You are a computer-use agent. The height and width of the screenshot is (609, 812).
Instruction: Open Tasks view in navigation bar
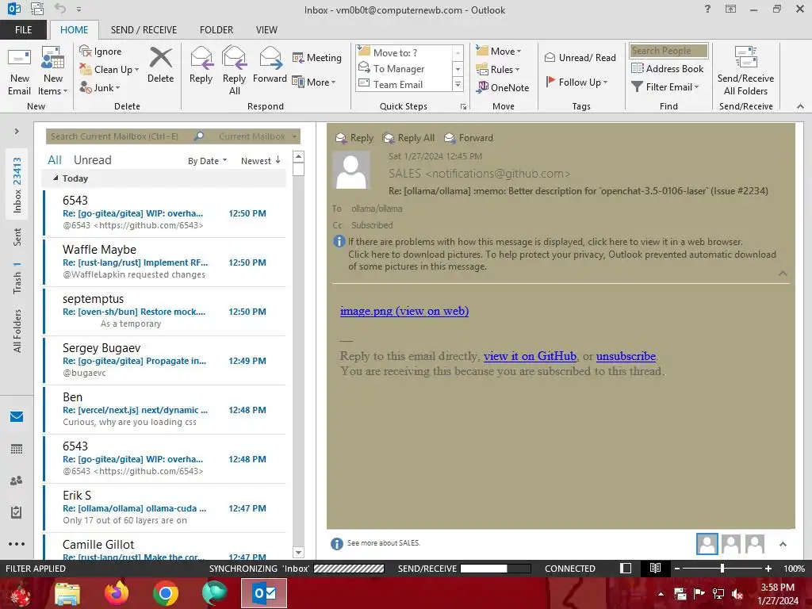tap(17, 512)
